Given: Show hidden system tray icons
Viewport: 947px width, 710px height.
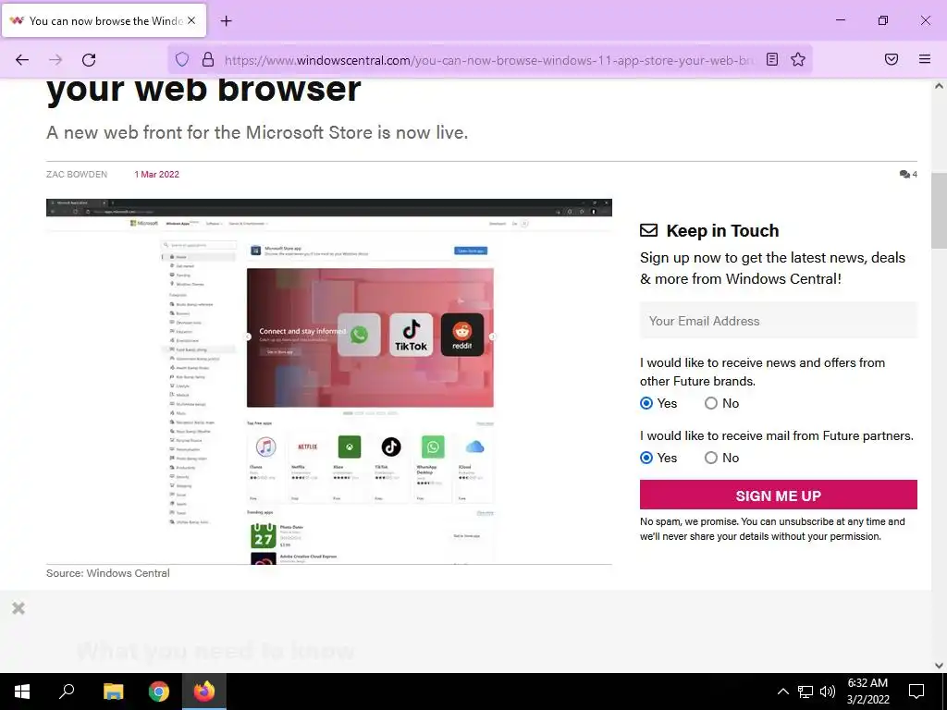Looking at the screenshot, I should 782,692.
